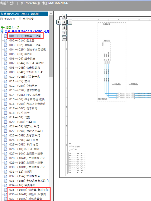The width and height of the screenshot is (151, 201).
Task: Reset diagram view with the center button
Action: (64, 22)
